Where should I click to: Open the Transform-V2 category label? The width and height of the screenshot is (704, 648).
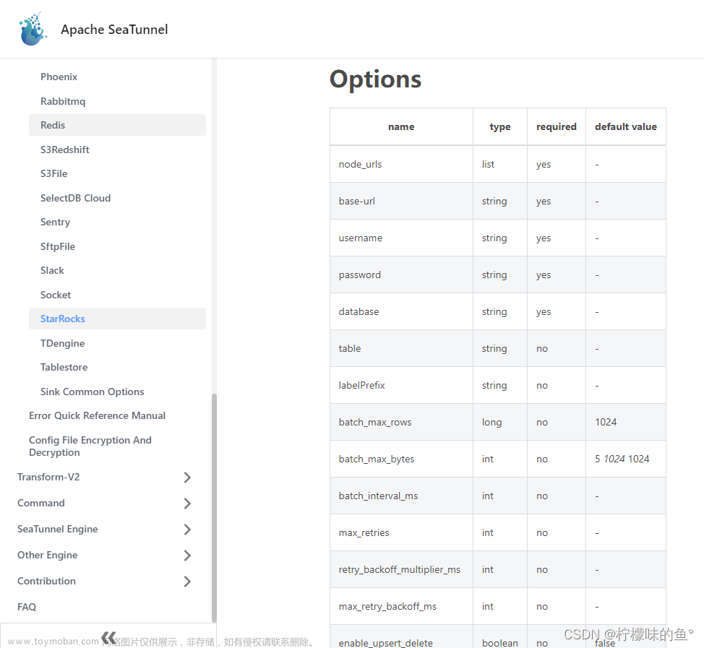48,477
